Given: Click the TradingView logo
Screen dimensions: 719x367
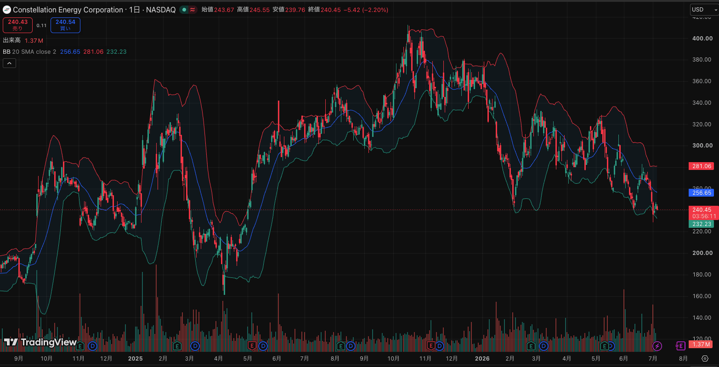Looking at the screenshot, I should tap(40, 342).
